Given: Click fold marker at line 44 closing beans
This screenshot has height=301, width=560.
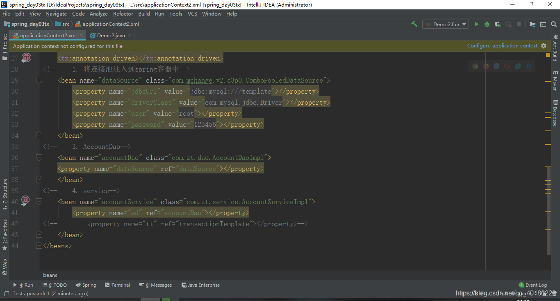Looking at the screenshot, I should point(39,246).
